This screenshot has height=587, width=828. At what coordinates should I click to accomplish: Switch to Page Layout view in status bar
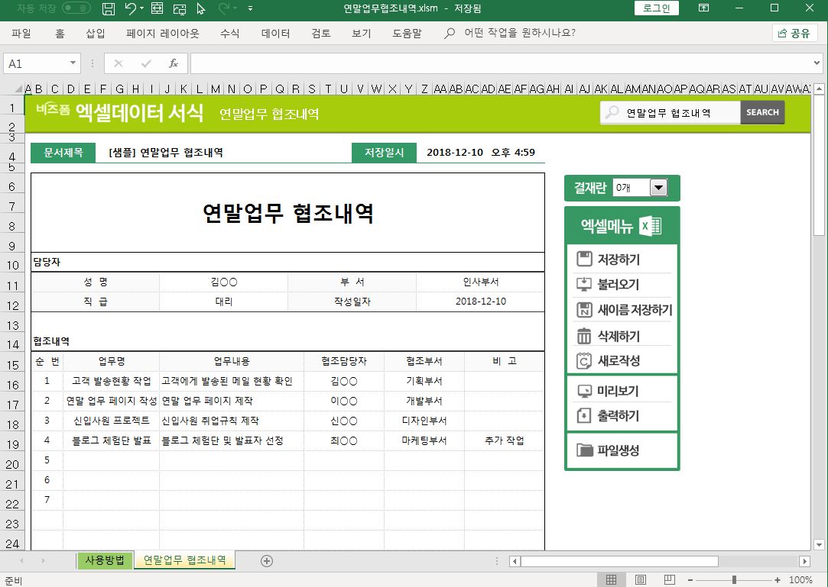641,580
